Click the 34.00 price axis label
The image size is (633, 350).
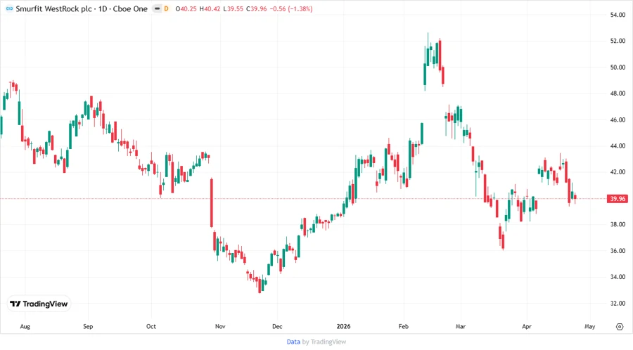618,277
